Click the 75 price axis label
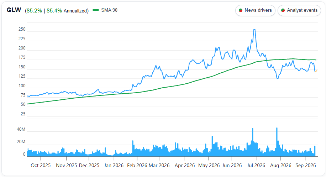 point(23,95)
